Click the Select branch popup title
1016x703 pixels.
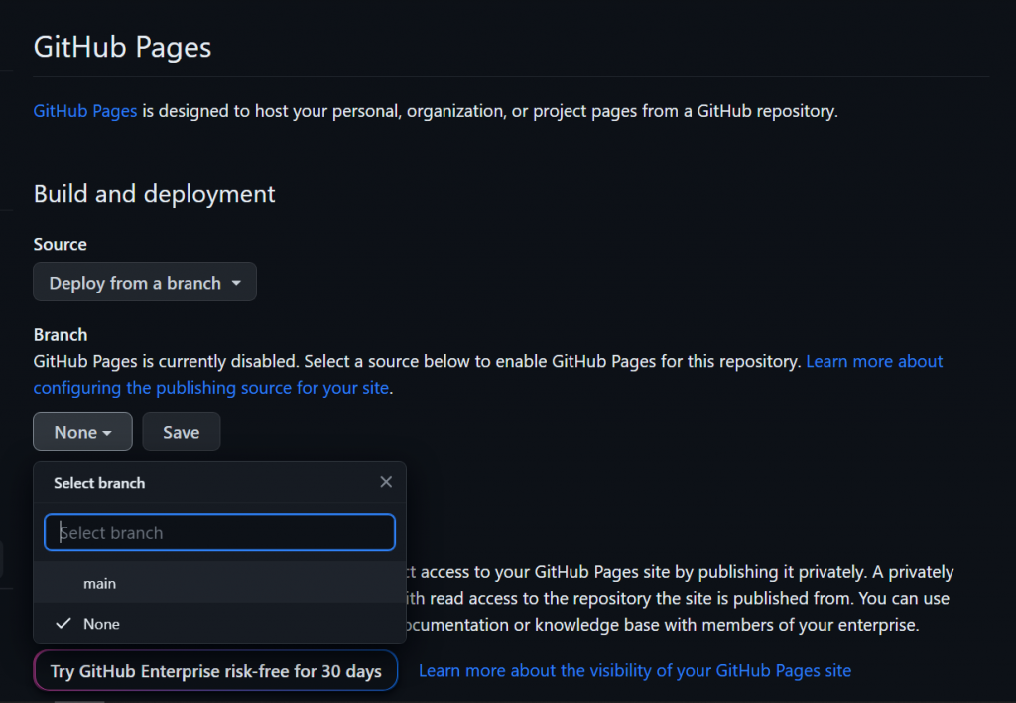(x=99, y=483)
